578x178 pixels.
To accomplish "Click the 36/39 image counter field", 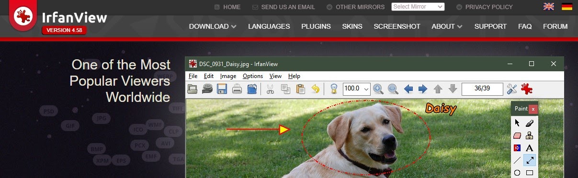I will click(482, 89).
